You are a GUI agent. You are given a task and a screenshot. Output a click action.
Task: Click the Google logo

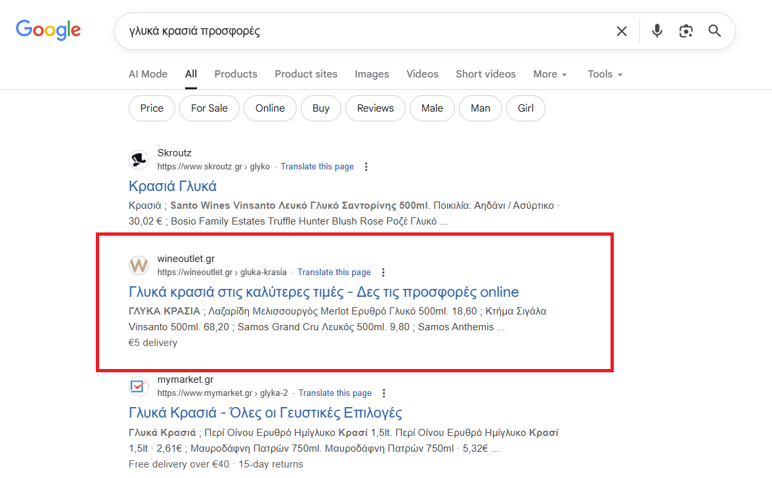coord(49,30)
